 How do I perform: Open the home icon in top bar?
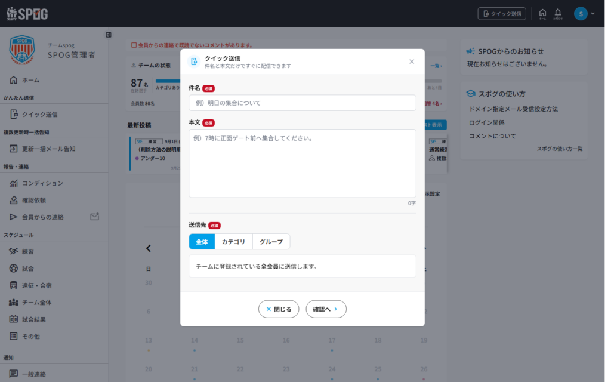click(x=542, y=14)
